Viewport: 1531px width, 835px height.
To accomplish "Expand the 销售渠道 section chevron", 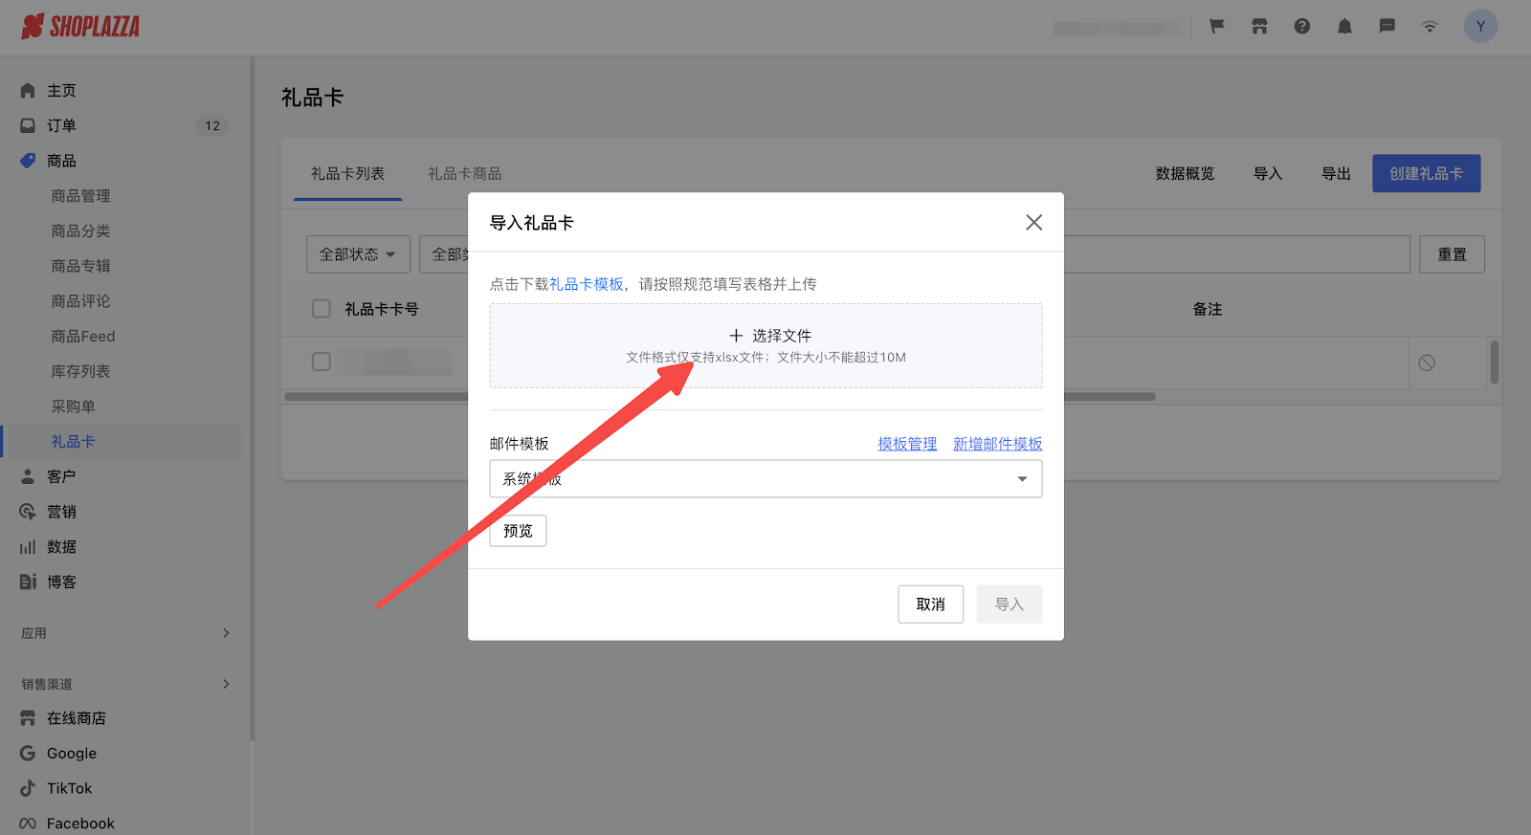I will (226, 684).
